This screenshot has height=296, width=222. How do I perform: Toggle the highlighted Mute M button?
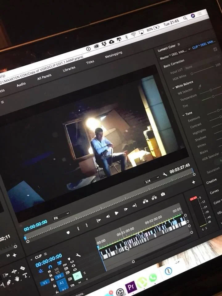click(x=77, y=276)
